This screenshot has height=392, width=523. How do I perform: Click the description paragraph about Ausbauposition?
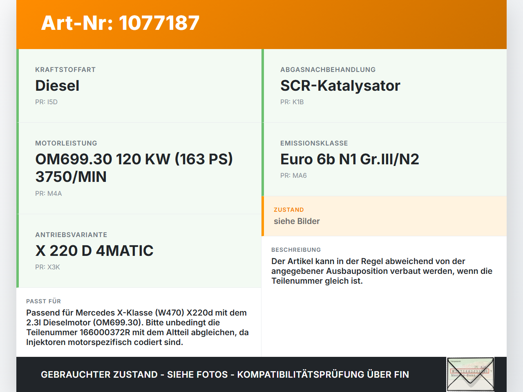(382, 271)
